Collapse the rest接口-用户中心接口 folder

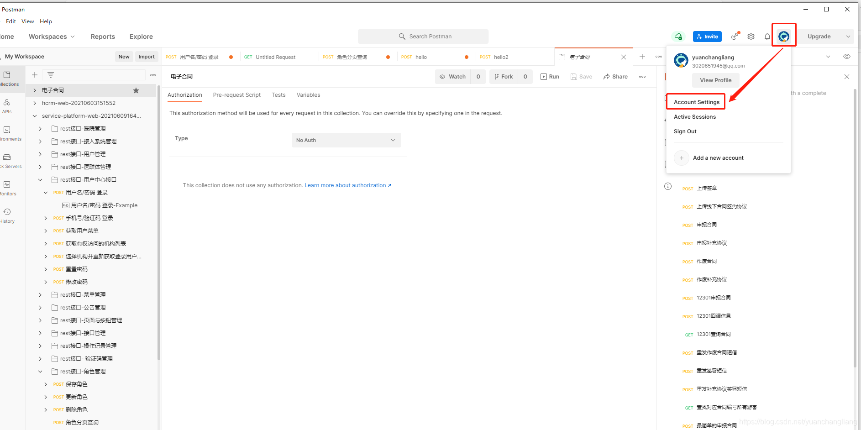click(x=40, y=180)
